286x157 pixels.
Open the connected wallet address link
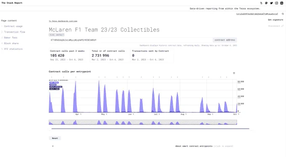click(x=257, y=14)
